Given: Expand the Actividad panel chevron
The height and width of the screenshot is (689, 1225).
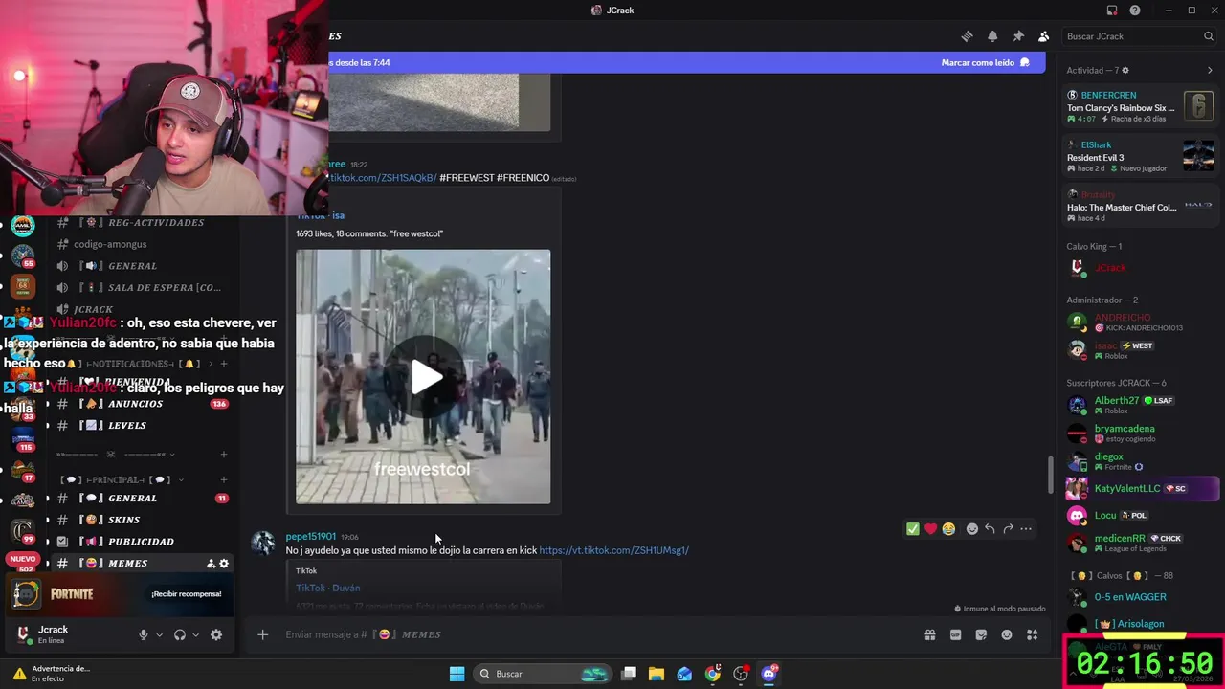Looking at the screenshot, I should click(1210, 71).
